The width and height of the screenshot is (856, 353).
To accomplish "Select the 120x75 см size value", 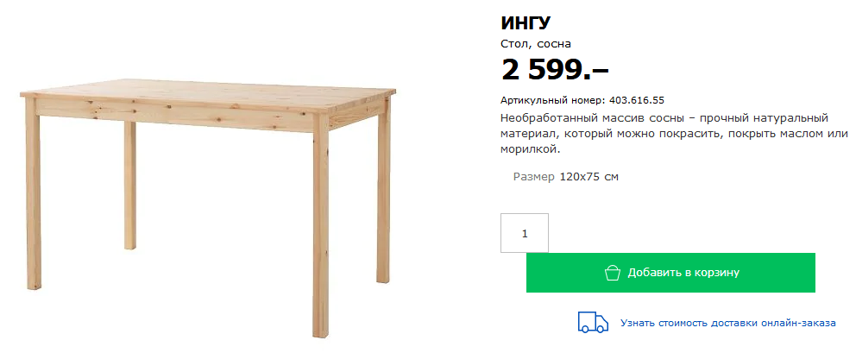I will [x=589, y=177].
